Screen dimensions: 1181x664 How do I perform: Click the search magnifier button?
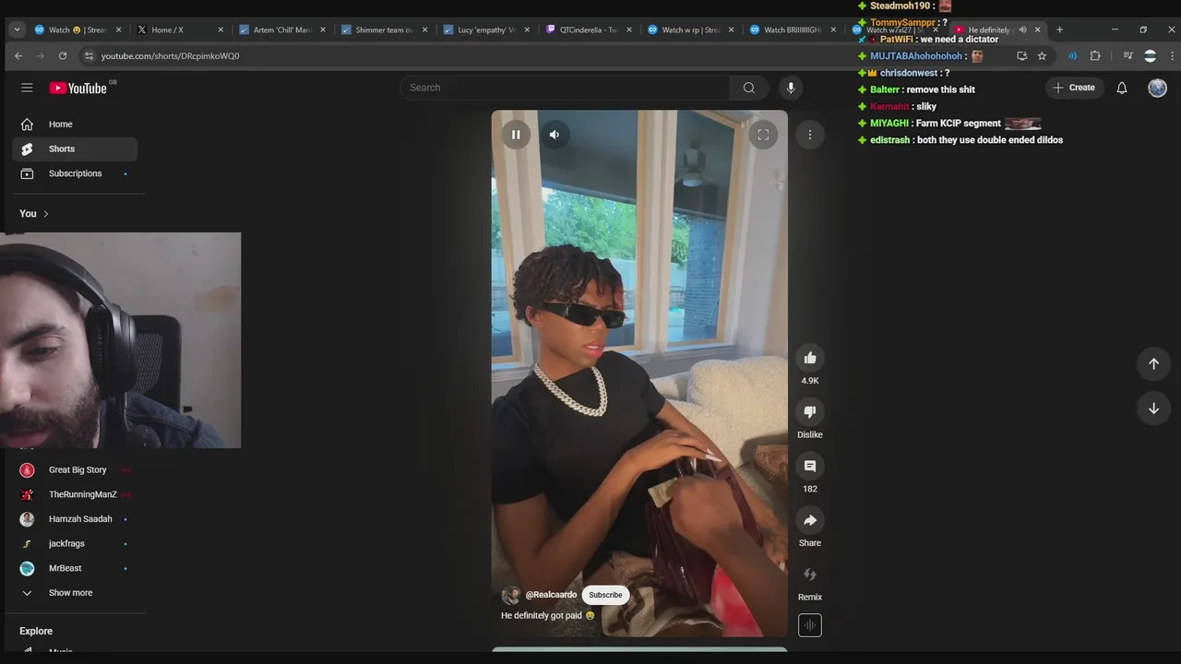pos(748,88)
